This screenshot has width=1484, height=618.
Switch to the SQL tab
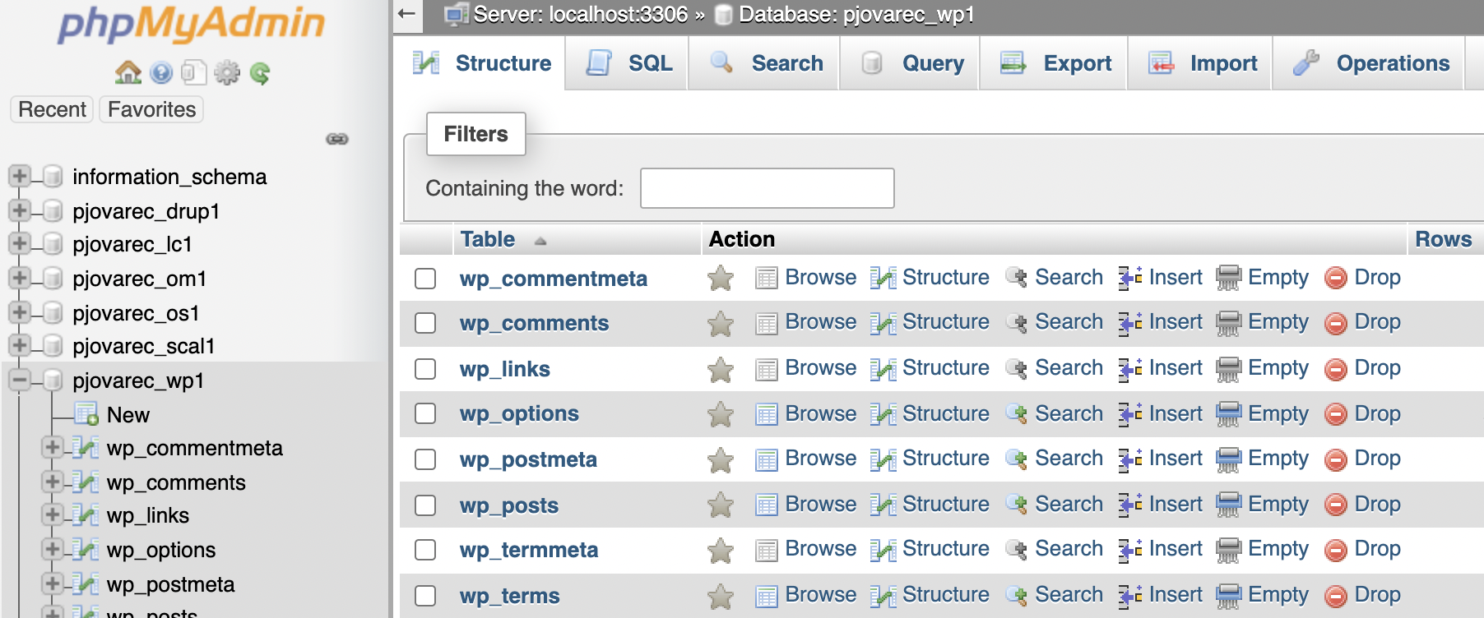tap(629, 63)
